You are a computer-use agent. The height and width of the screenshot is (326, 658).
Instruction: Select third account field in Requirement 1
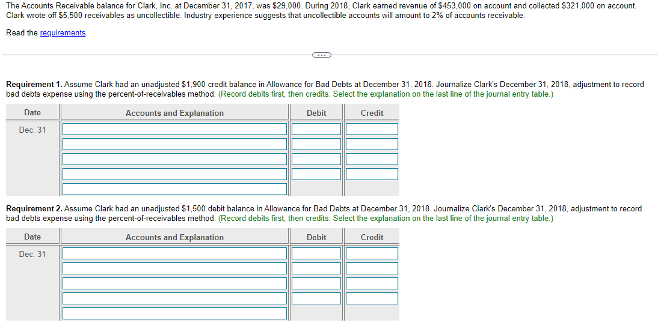click(175, 159)
